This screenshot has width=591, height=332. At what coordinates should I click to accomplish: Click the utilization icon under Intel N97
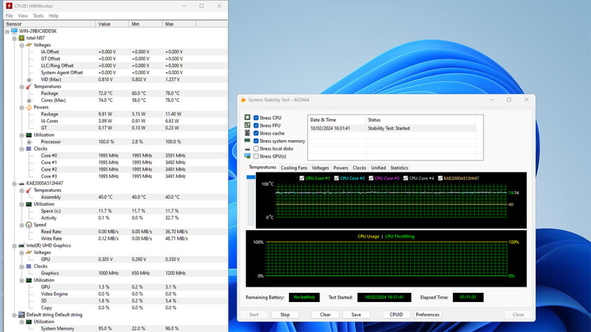(29, 135)
